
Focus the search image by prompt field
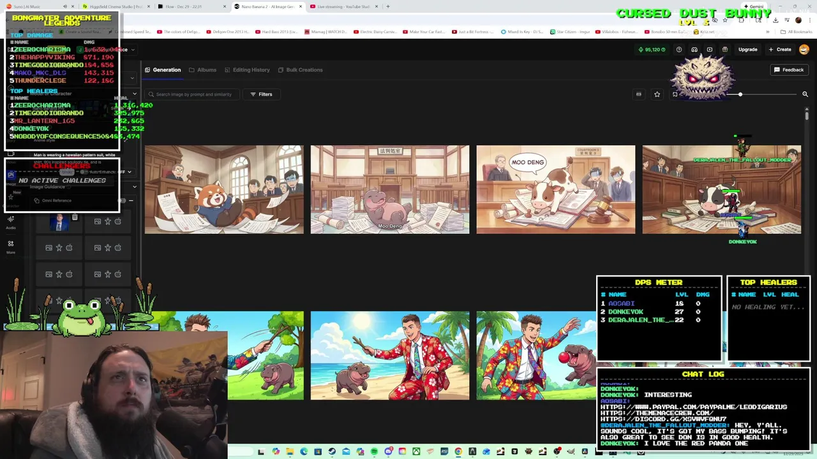193,94
